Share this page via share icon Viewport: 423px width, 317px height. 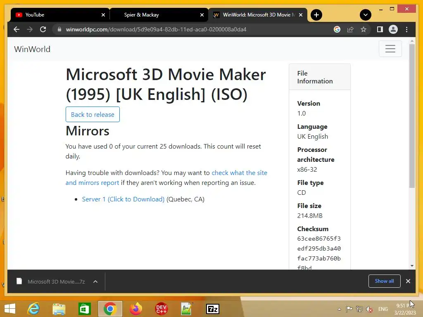point(350,29)
